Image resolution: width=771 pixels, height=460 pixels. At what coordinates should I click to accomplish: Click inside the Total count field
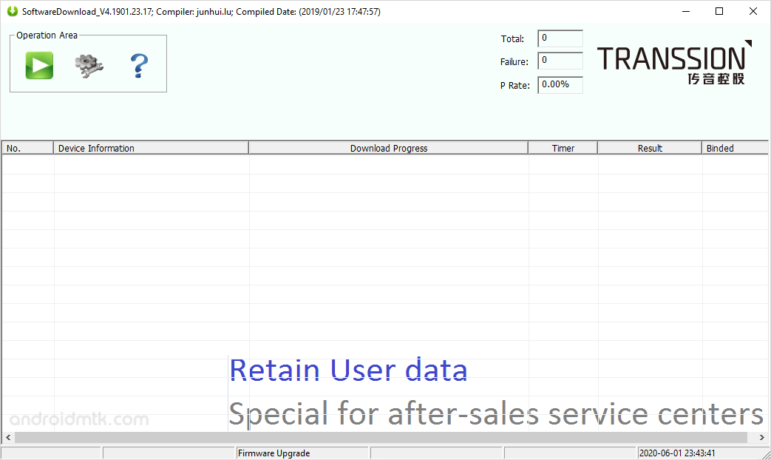pyautogui.click(x=560, y=38)
